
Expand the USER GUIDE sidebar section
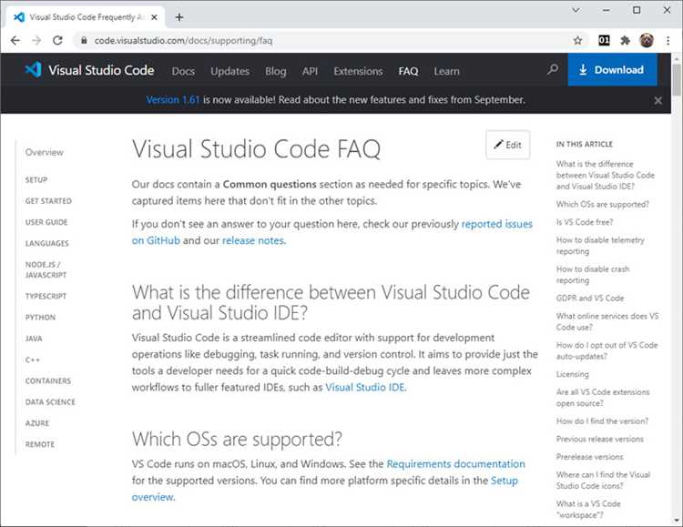pyautogui.click(x=46, y=222)
